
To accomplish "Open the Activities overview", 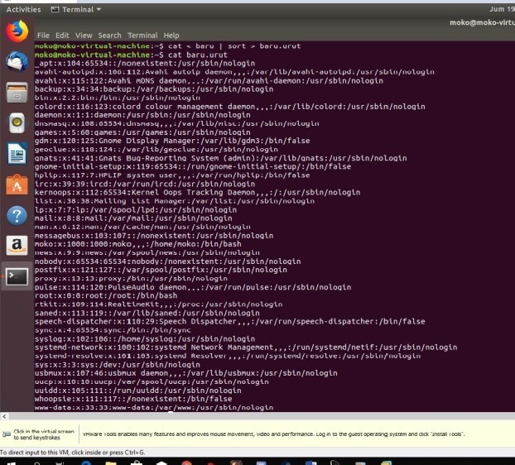I will [x=24, y=10].
